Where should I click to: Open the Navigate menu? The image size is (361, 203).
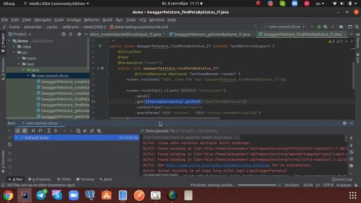point(43,20)
